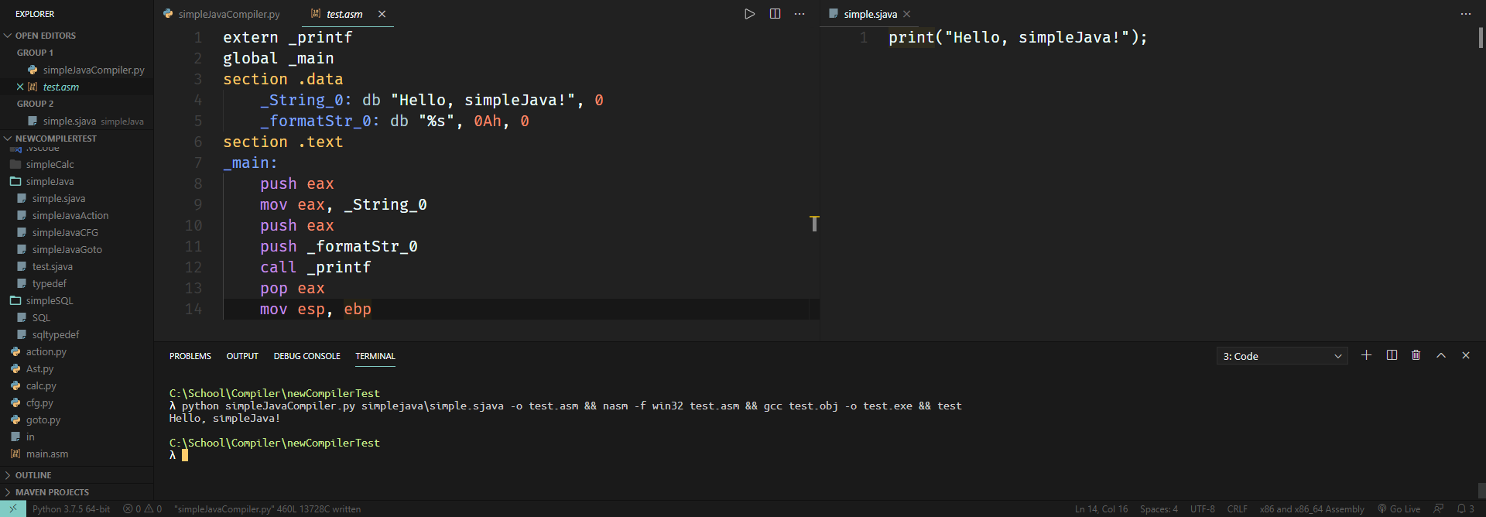Change indentation via 'Spaces: 4'
This screenshot has height=517, width=1486.
(1159, 508)
